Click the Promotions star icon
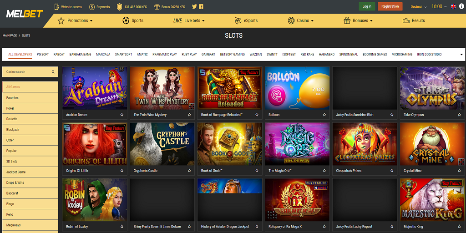Screen dimensions: 466x233 coord(61,20)
